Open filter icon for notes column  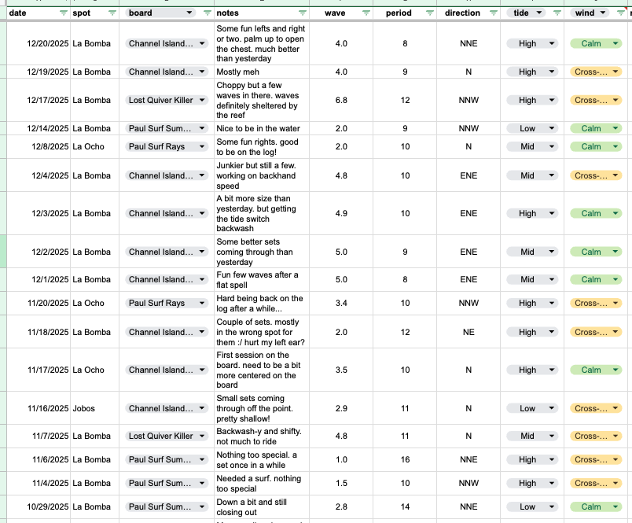click(x=303, y=13)
